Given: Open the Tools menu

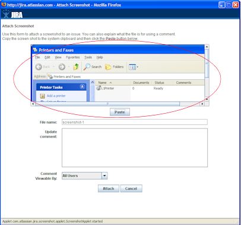Looking at the screenshot, I should [x=88, y=57].
